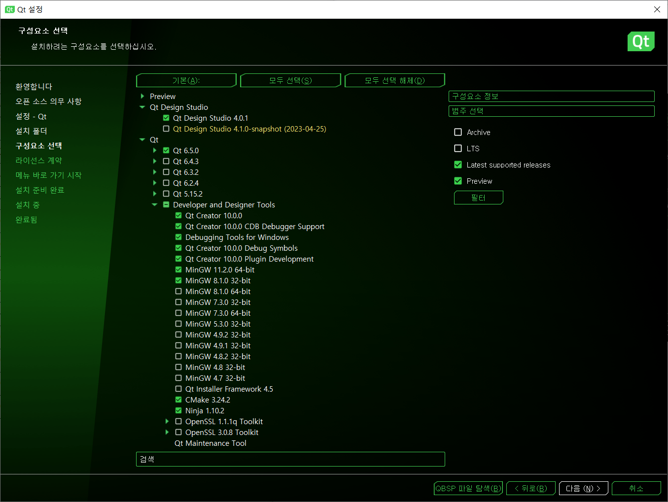Uncheck Qt Creator 10.0.0 Plugin Development
This screenshot has height=502, width=668.
pyautogui.click(x=178, y=259)
